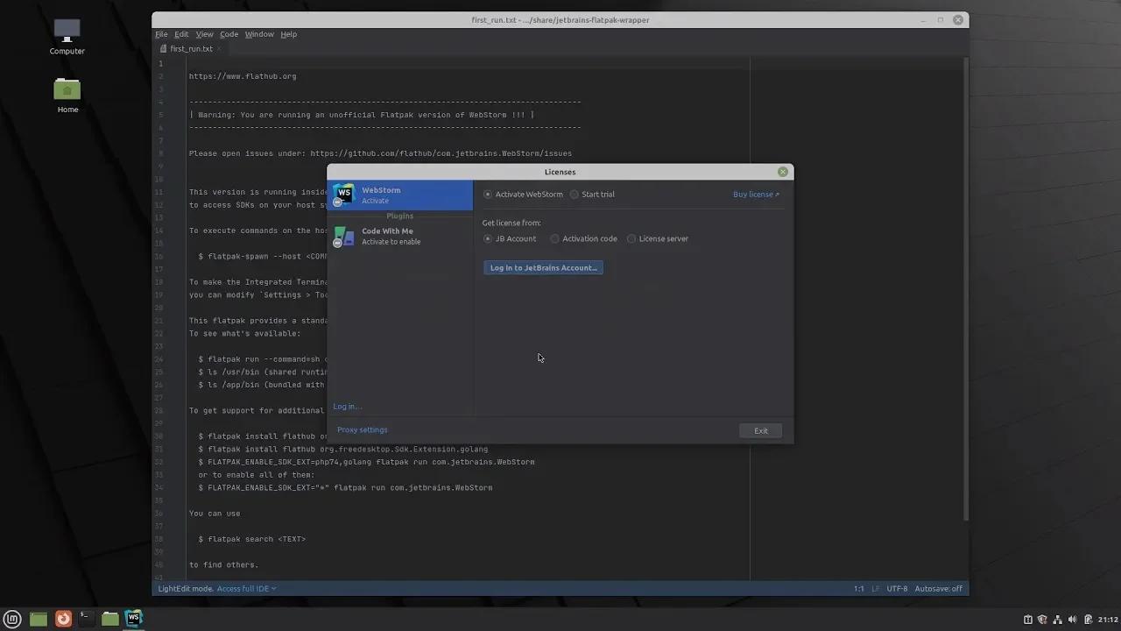Open the UTF-8 encoding selector
Viewport: 1121px width, 631px height.
pyautogui.click(x=895, y=588)
